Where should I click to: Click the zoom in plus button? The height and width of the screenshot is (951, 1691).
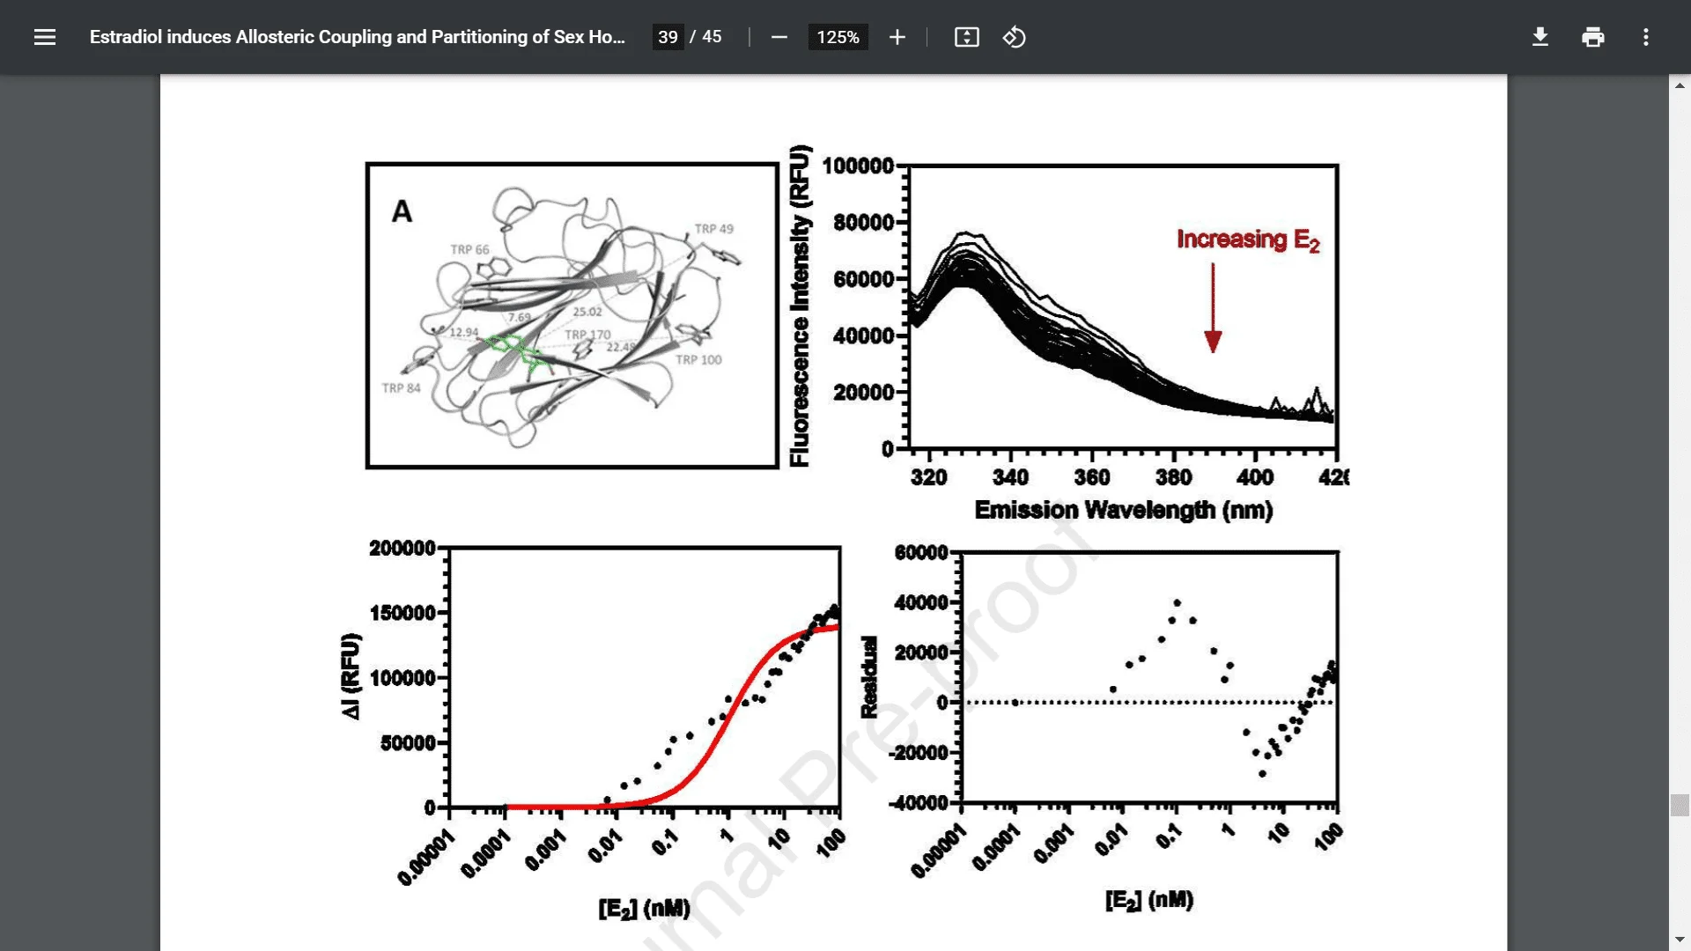897,37
